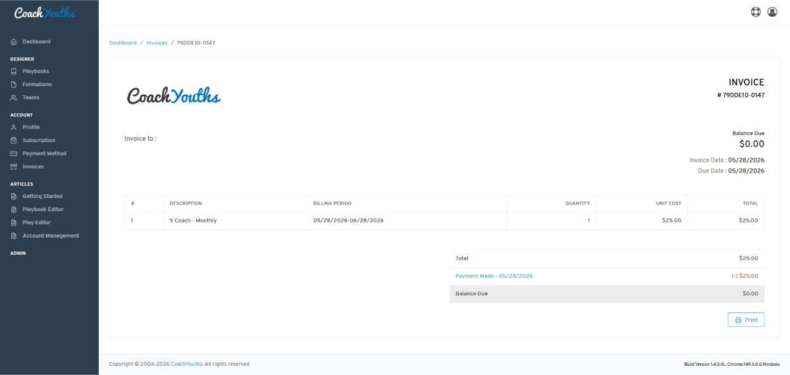Click the UNIT COST column header
The width and height of the screenshot is (790, 375).
coord(668,203)
